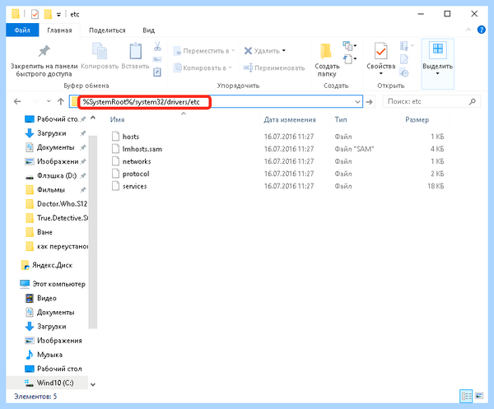Click Копировать в ribbon button
The image size is (494, 409).
[203, 67]
